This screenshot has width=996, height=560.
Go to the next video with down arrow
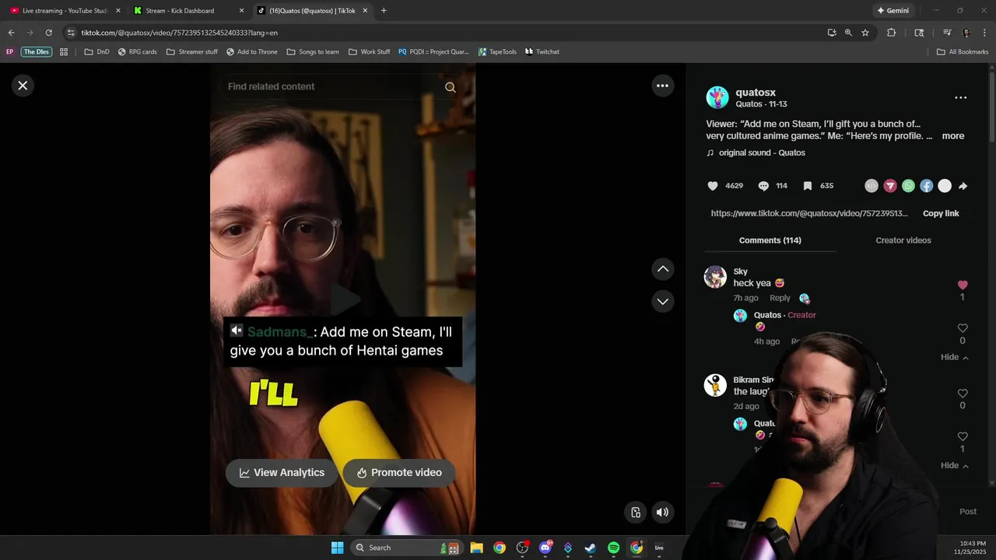coord(662,301)
